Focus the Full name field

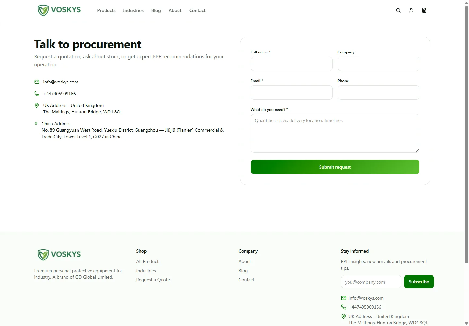point(291,64)
